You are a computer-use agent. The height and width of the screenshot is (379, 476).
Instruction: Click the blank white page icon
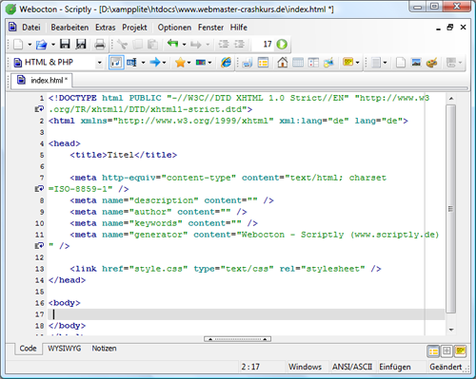click(x=401, y=63)
